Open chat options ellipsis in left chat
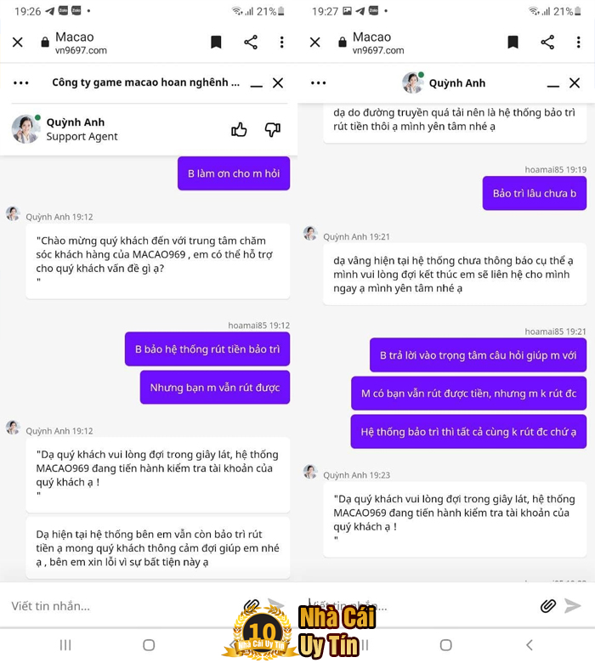The image size is (595, 663). tap(21, 83)
